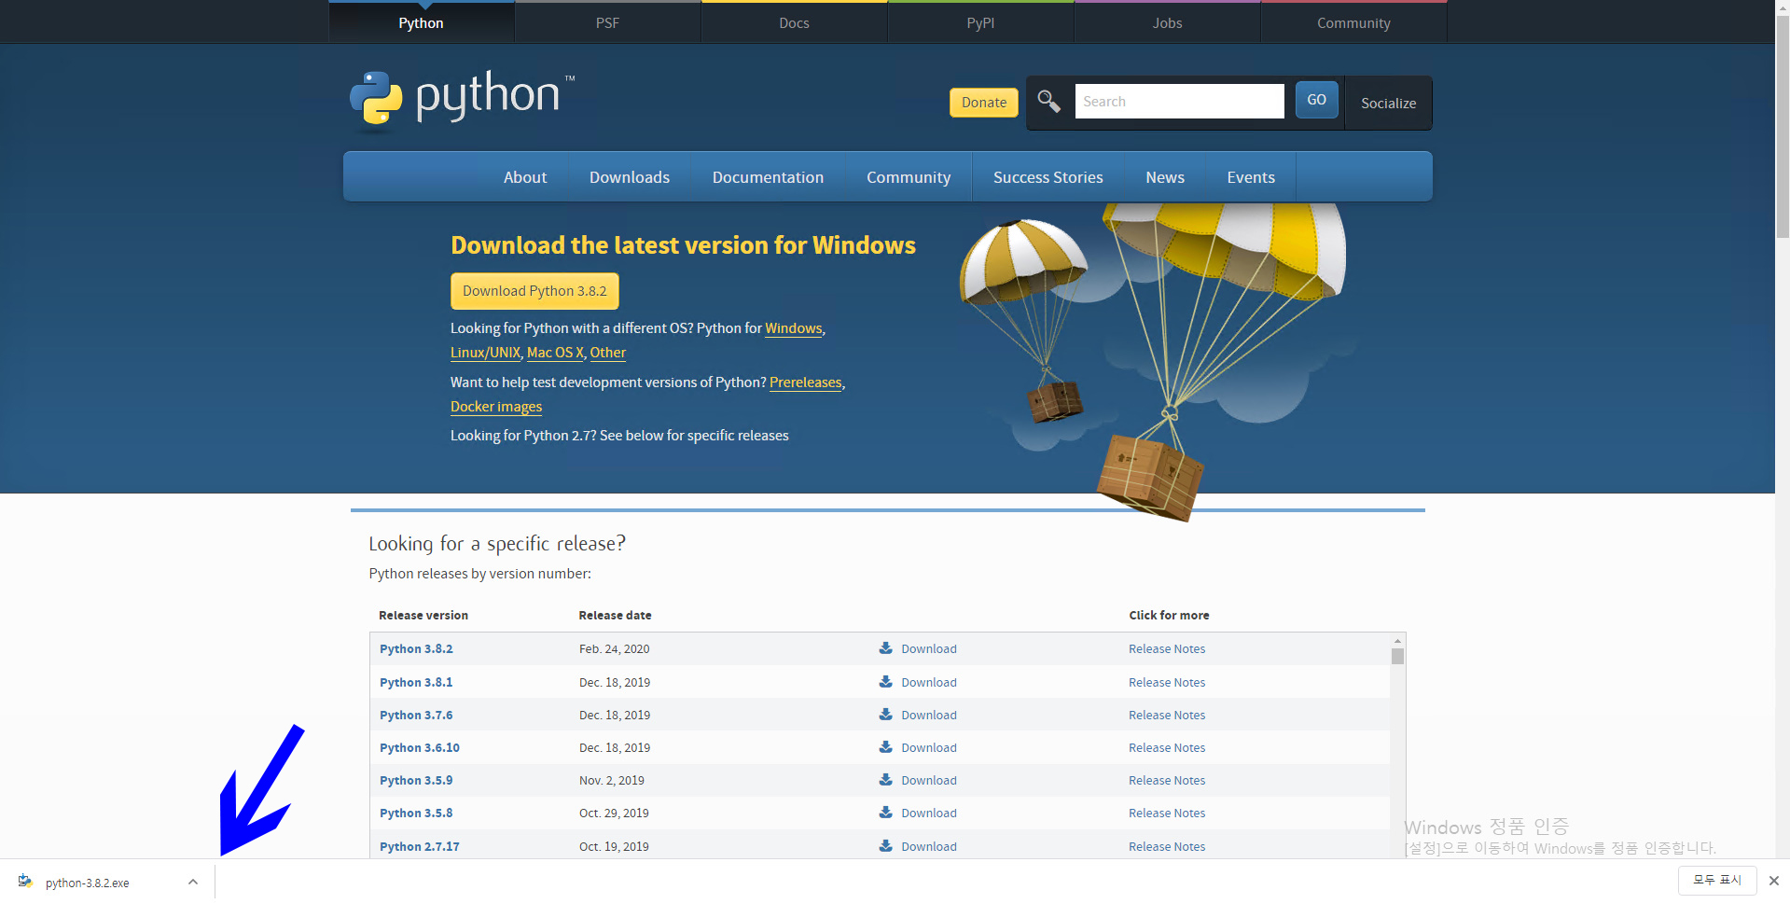Open the Downloads navigation menu
The width and height of the screenshot is (1790, 904).
tap(630, 177)
